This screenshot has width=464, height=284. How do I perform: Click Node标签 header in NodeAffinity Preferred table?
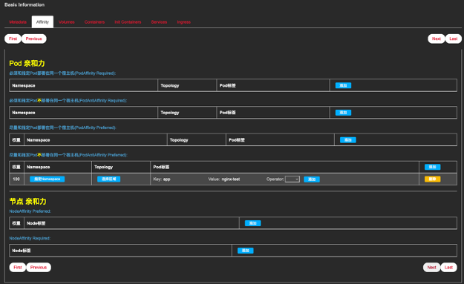(36, 223)
